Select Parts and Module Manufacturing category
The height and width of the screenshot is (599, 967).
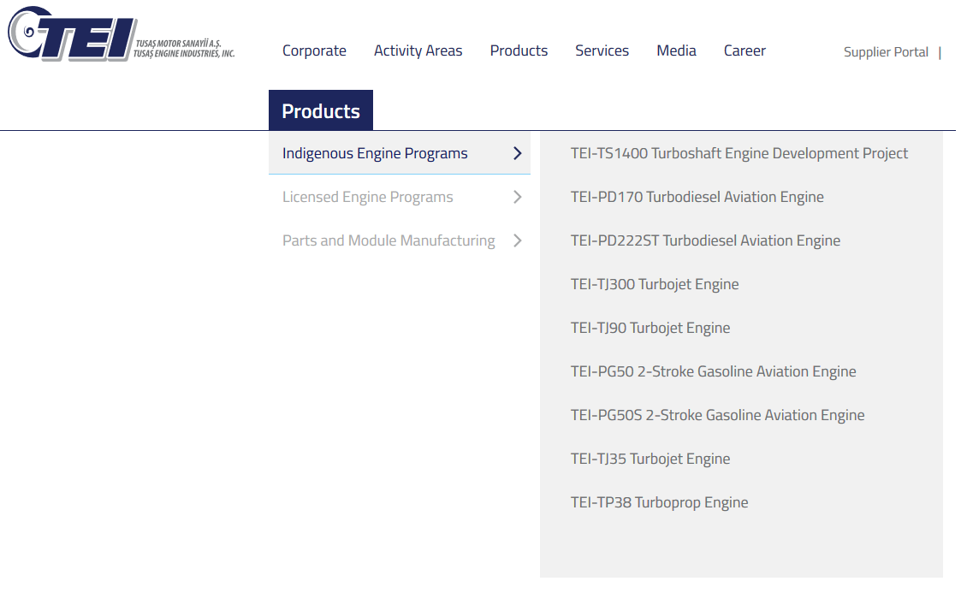click(x=389, y=240)
